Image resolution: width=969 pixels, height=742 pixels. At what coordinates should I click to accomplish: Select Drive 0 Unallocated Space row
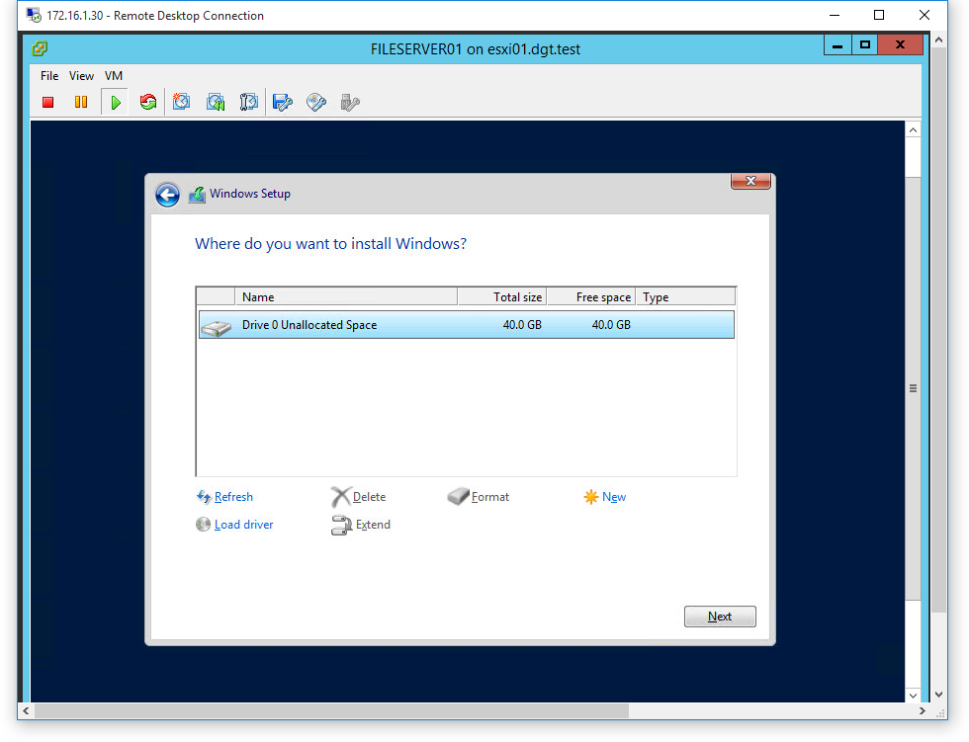coord(467,325)
